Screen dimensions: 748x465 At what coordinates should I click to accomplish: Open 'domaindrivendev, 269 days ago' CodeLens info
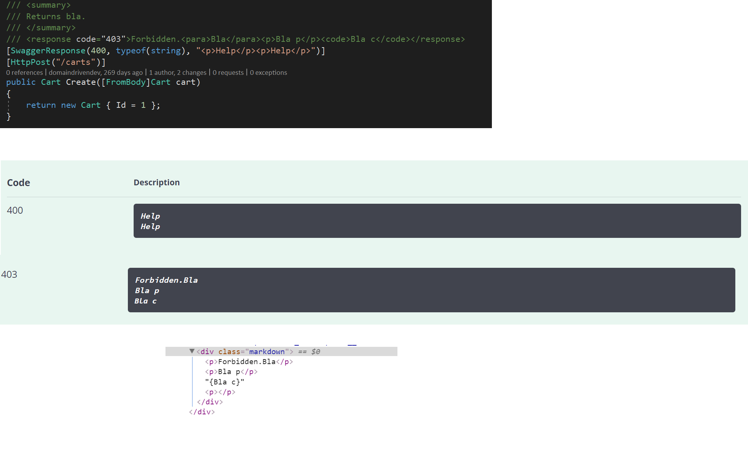click(96, 73)
